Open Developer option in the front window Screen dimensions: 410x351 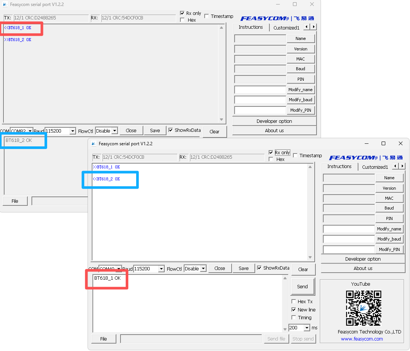(362, 259)
